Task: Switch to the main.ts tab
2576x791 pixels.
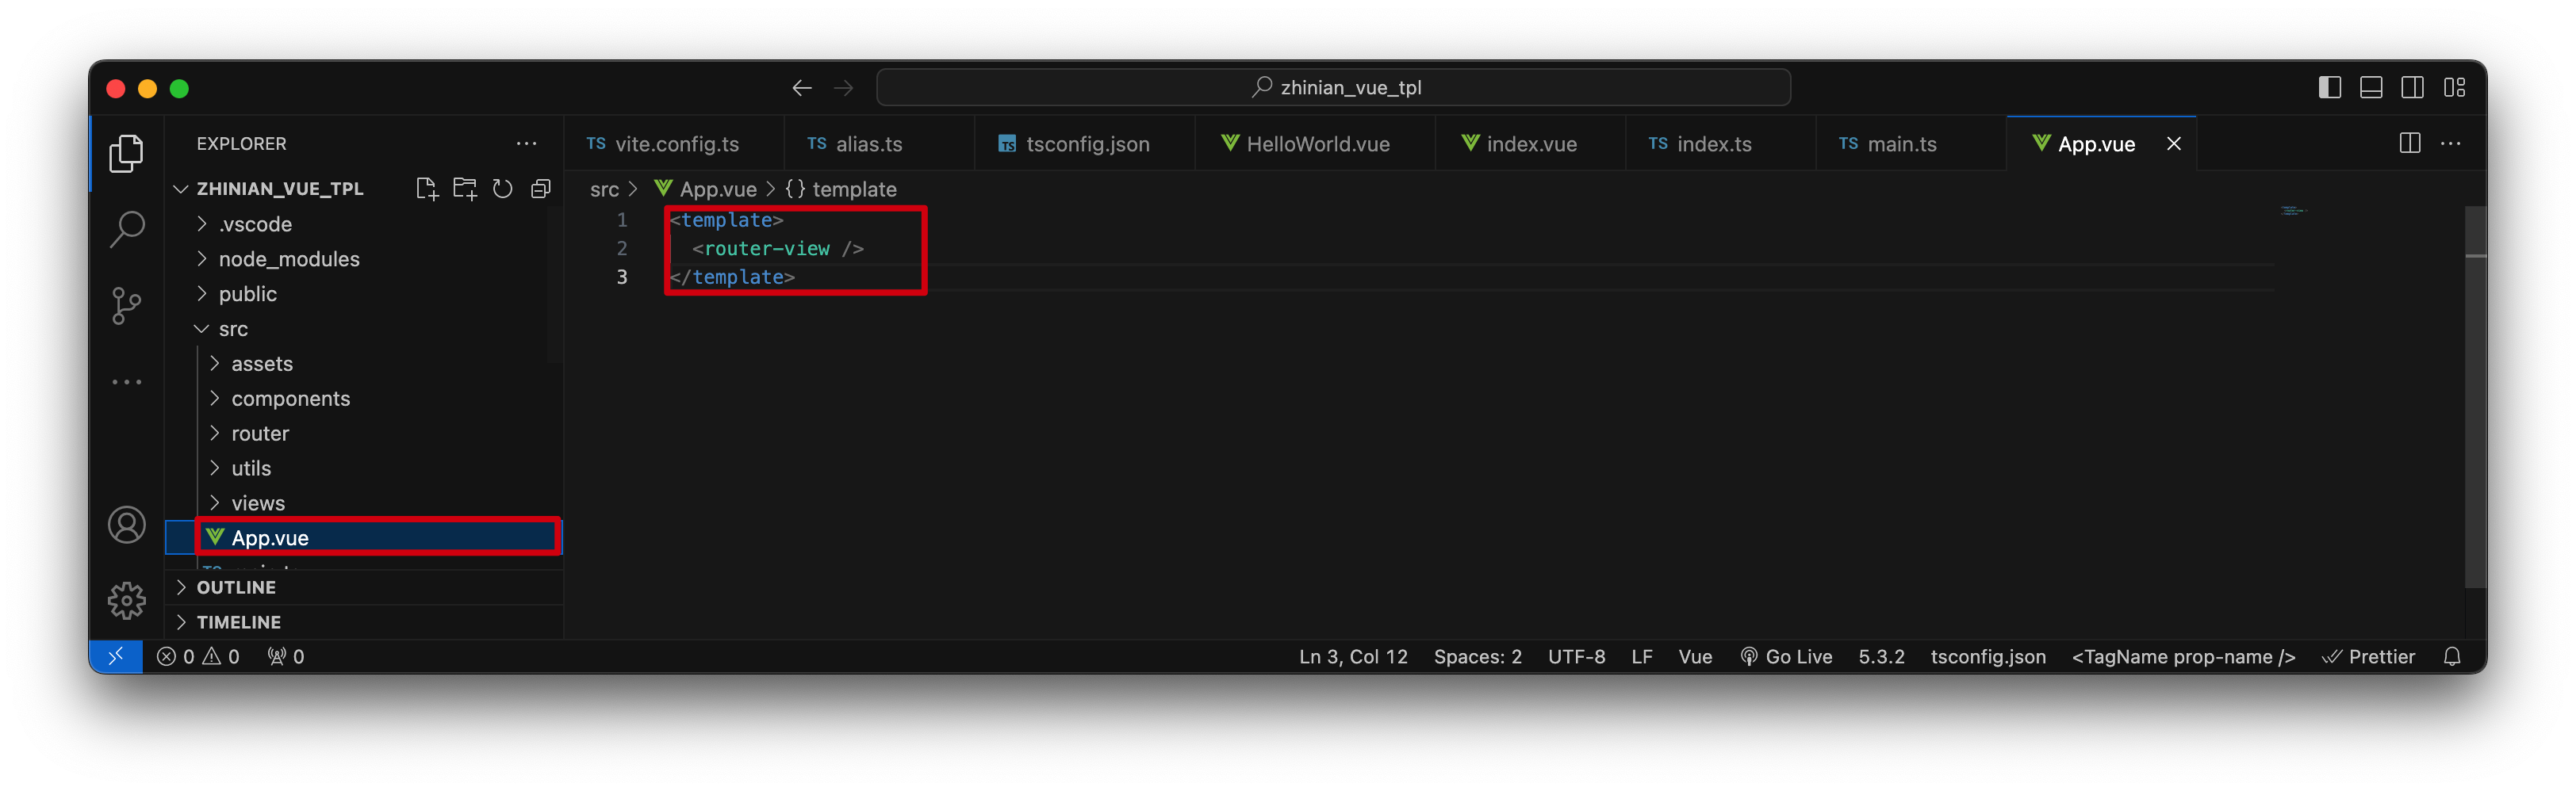Action: tap(1910, 143)
